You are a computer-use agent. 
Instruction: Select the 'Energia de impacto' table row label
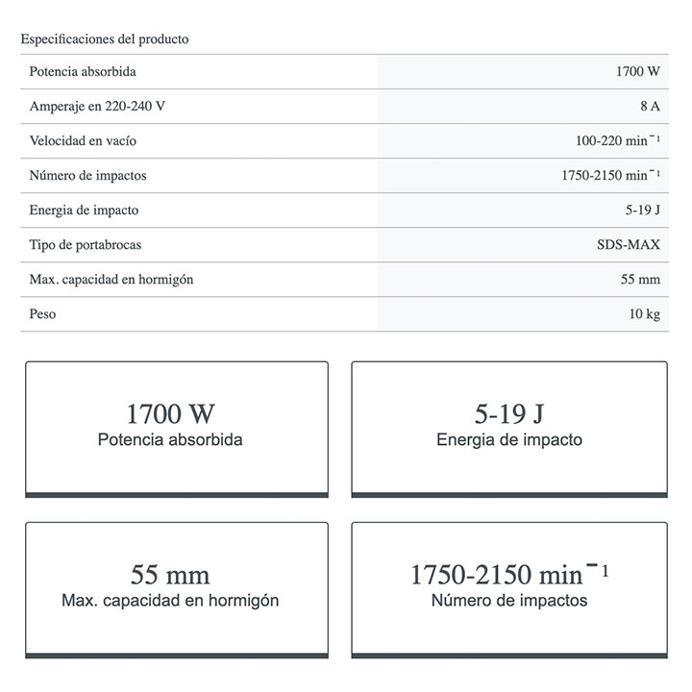tap(85, 210)
